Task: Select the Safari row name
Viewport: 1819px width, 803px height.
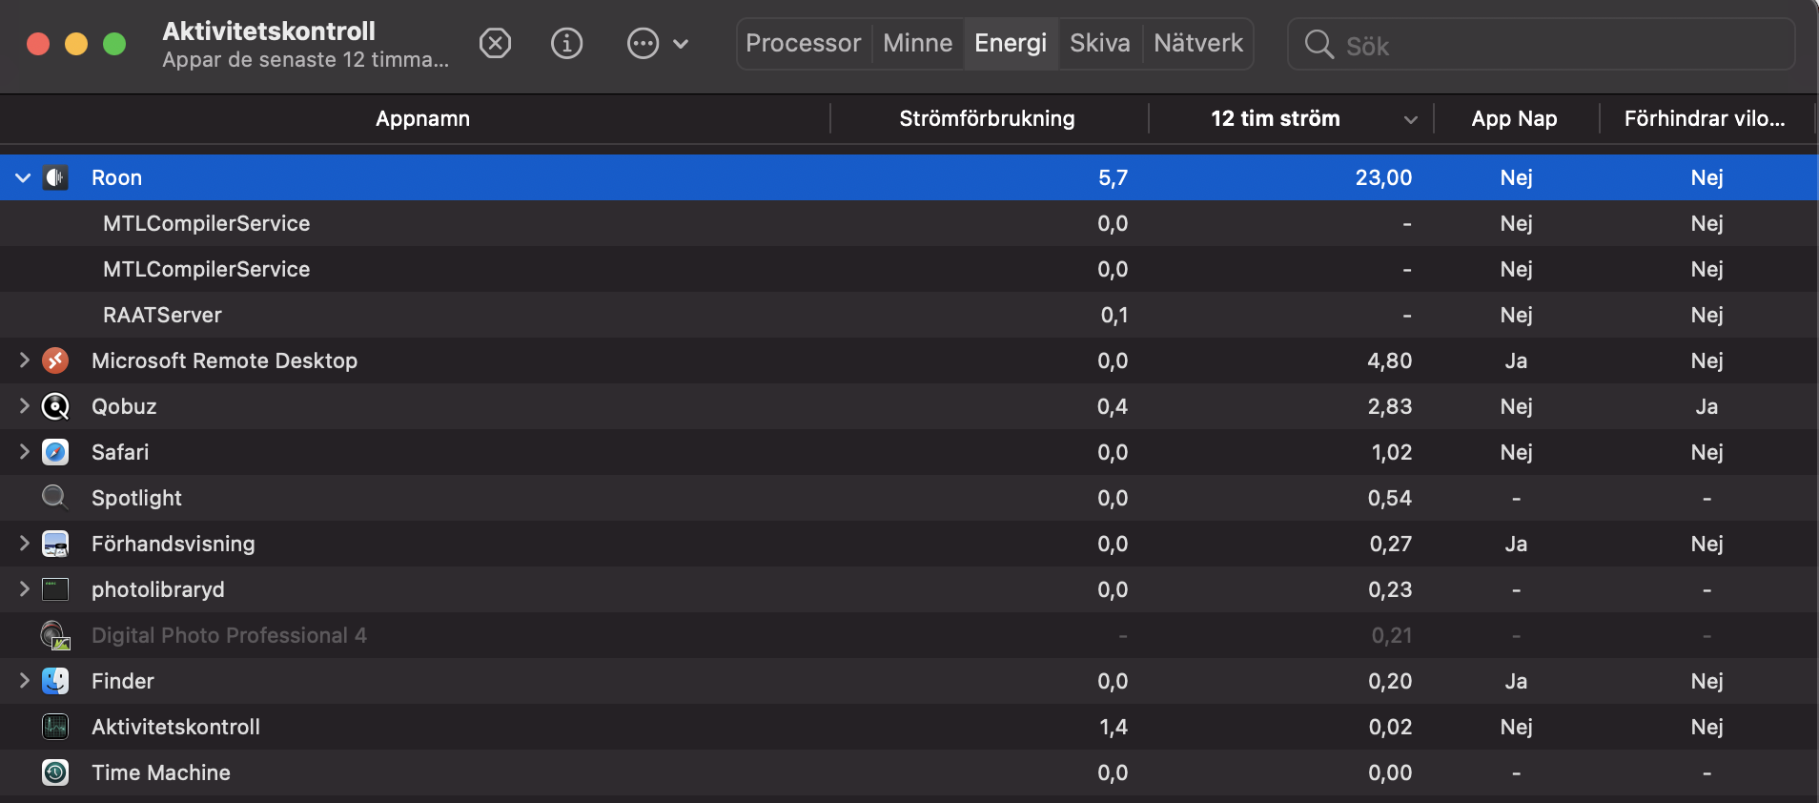Action: [x=120, y=452]
